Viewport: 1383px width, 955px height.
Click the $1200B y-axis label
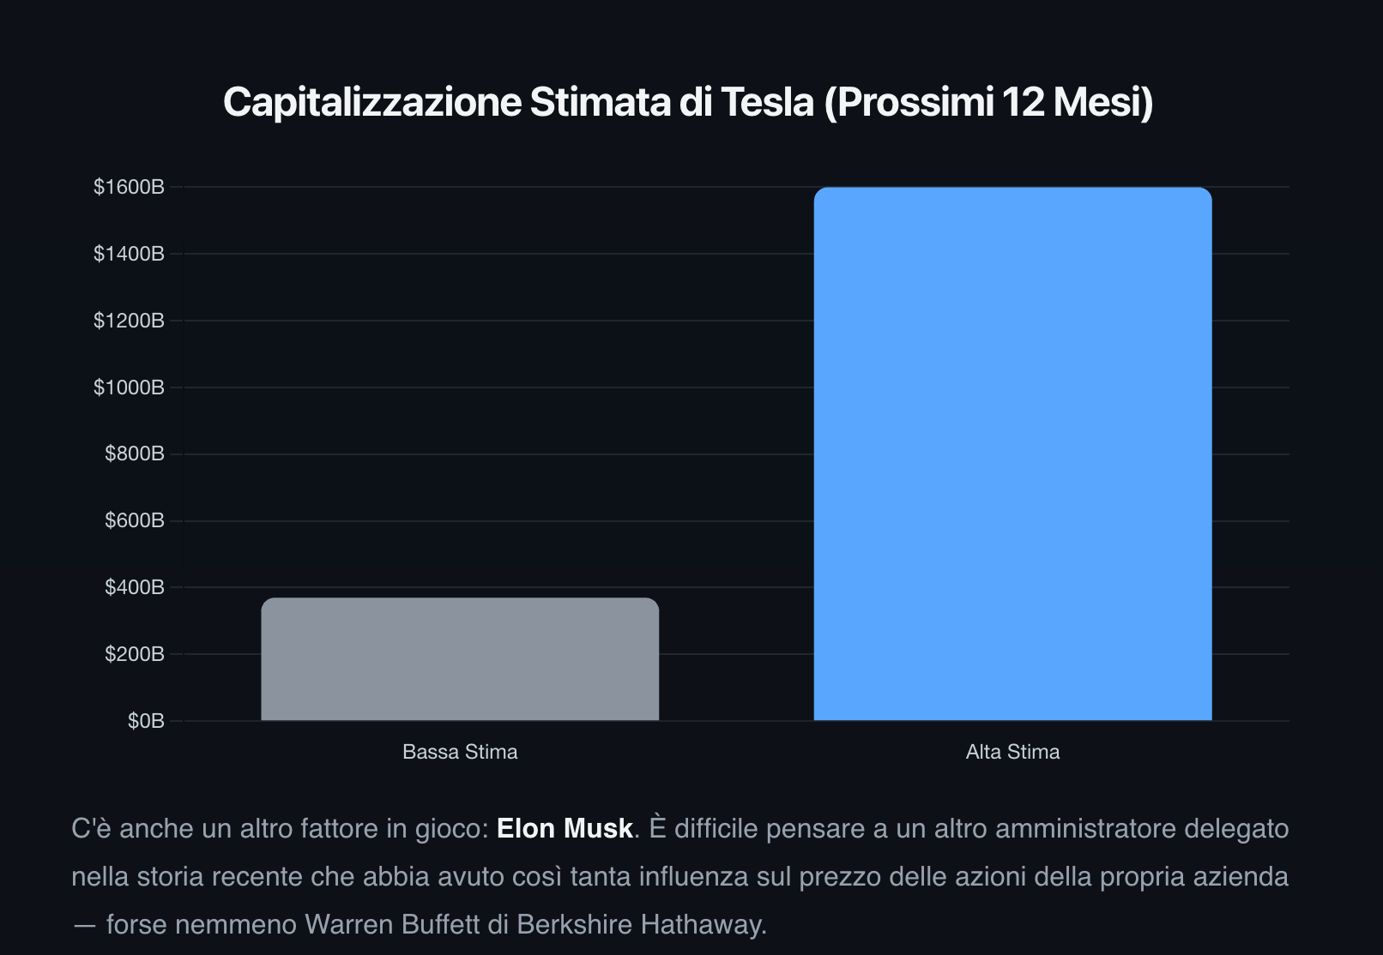(129, 320)
